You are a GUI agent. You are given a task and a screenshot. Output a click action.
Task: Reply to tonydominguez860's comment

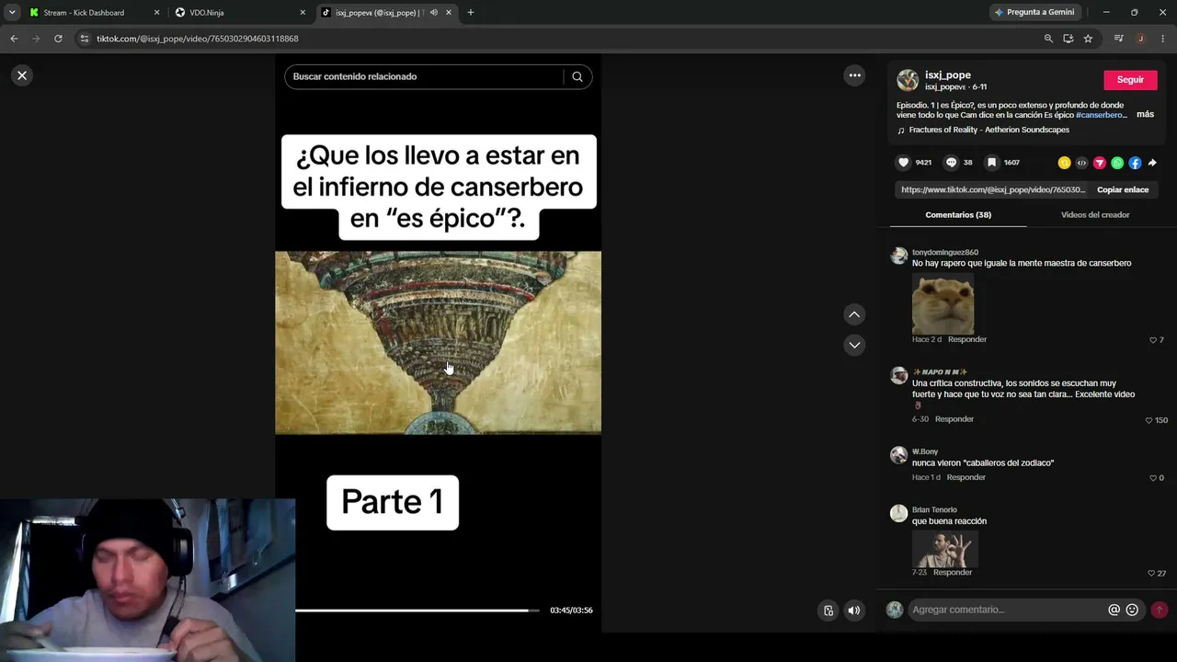click(x=967, y=339)
